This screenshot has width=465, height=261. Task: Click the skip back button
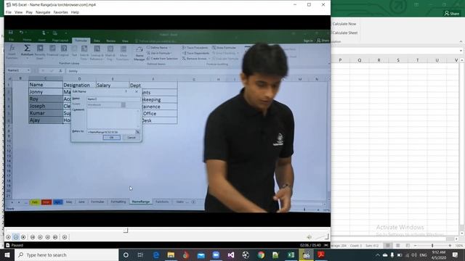(x=33, y=237)
